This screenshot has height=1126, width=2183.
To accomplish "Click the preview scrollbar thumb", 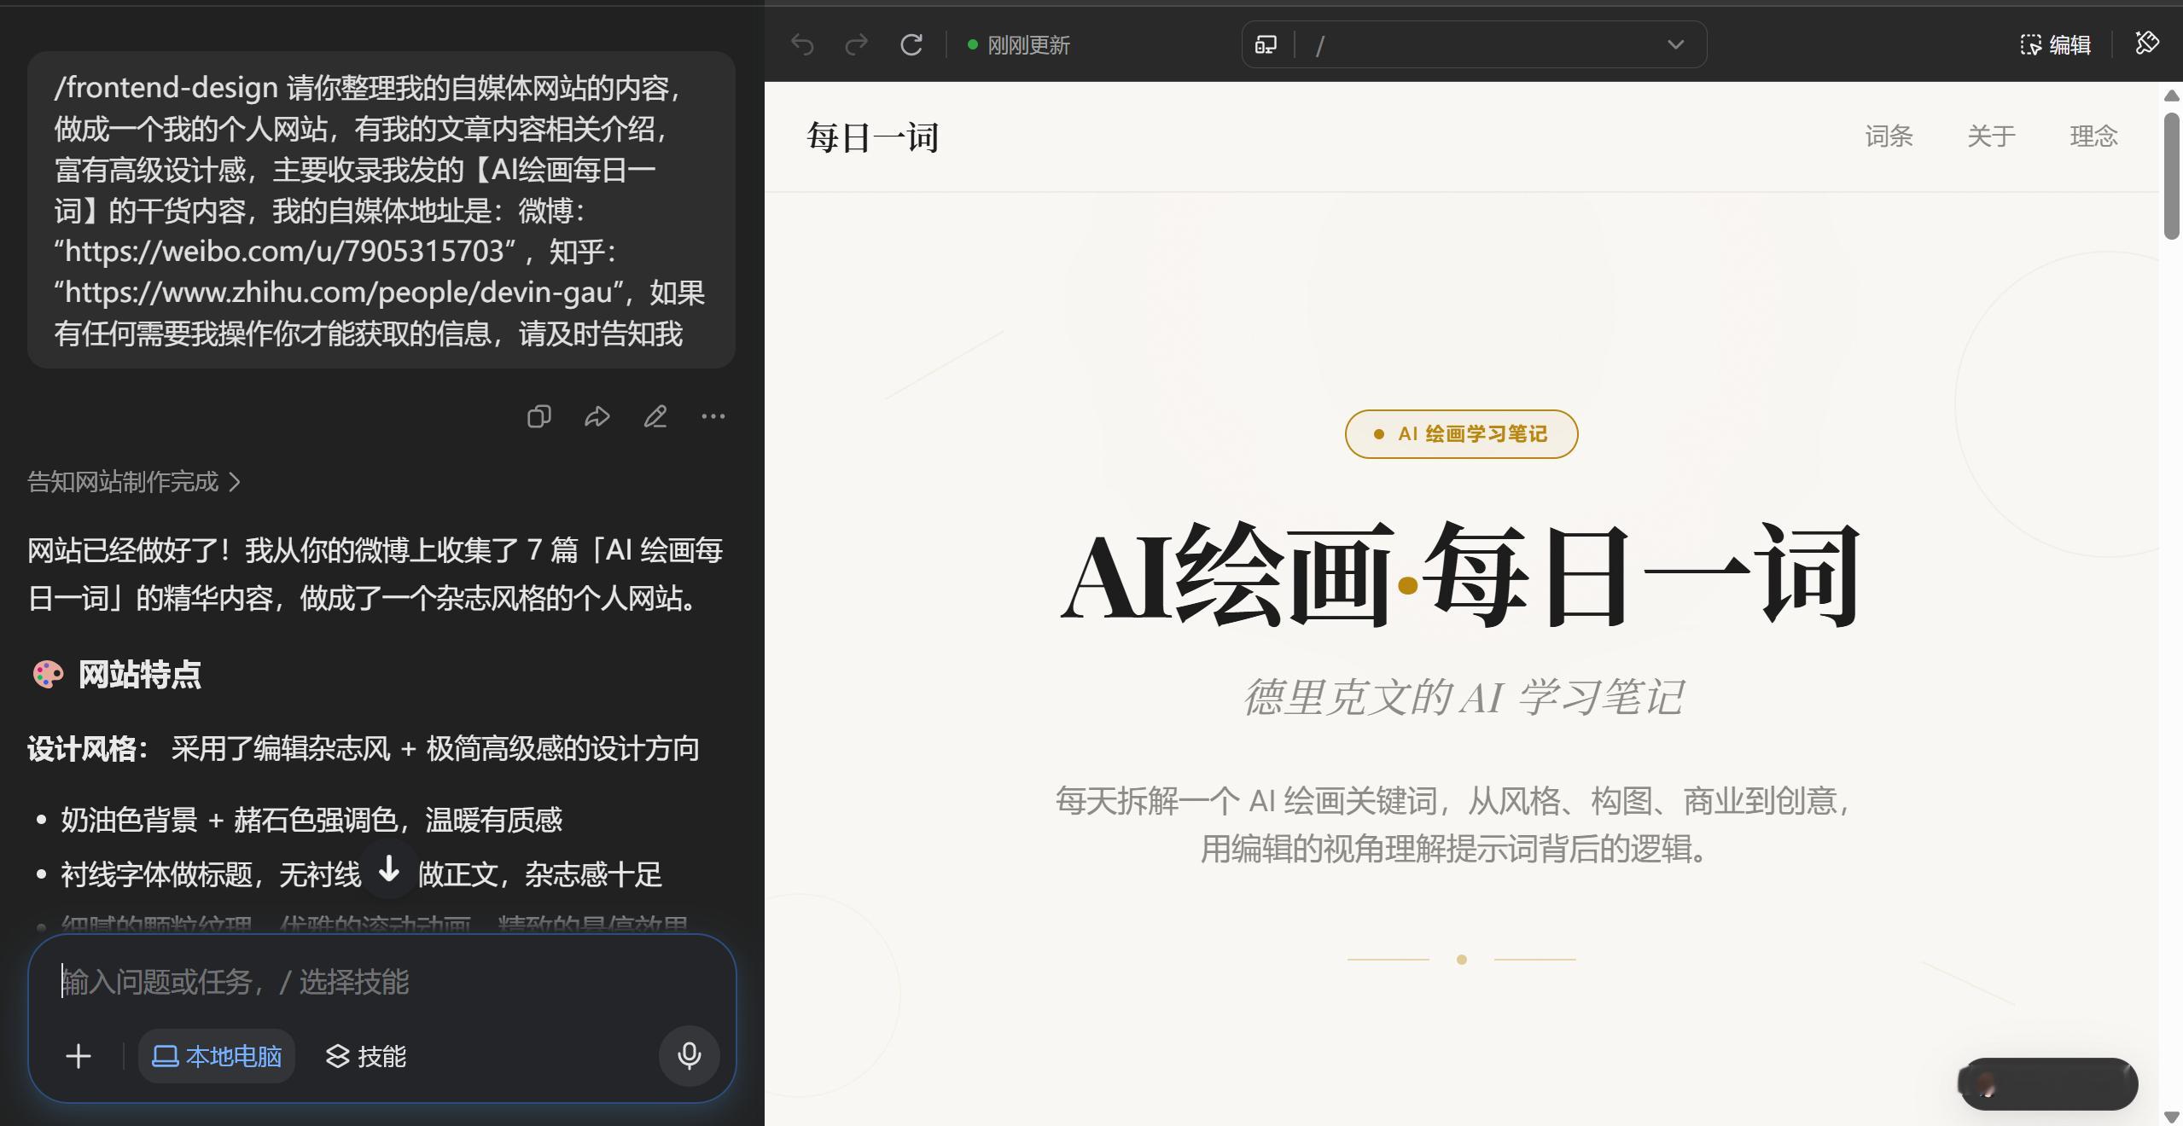I will click(x=2173, y=177).
